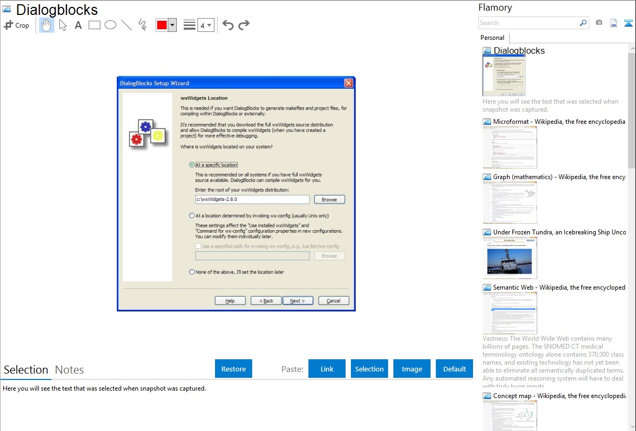Open the Semantic Web snapshot thumbnail
This screenshot has width=636, height=431.
coord(510,313)
